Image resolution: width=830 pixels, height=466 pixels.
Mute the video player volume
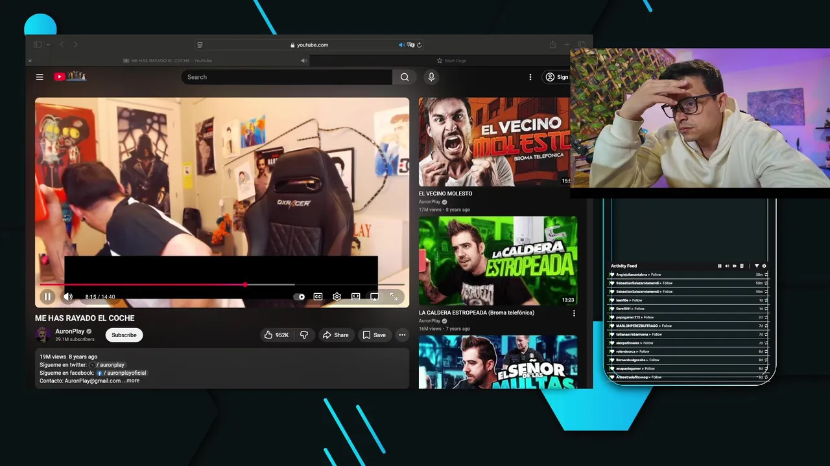67,296
